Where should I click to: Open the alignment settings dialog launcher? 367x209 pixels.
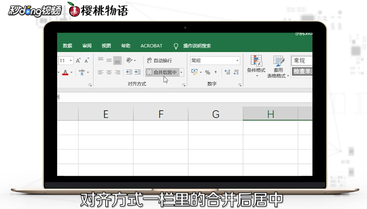(184, 85)
